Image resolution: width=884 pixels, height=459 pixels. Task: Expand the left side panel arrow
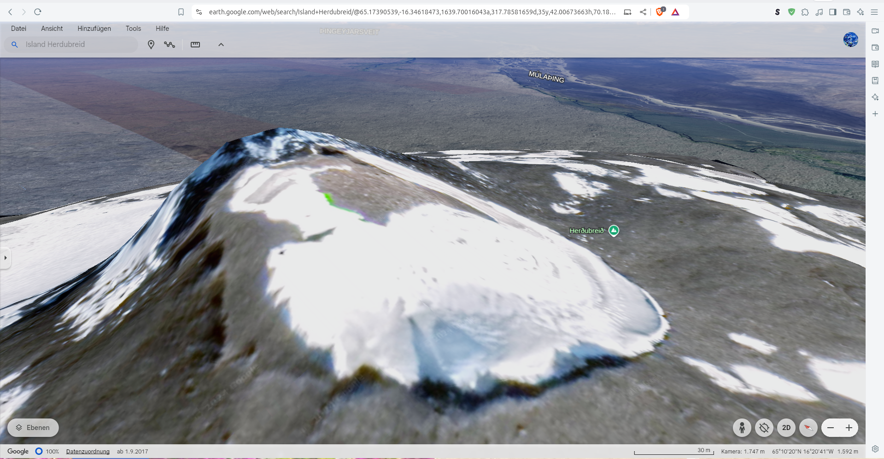point(5,258)
